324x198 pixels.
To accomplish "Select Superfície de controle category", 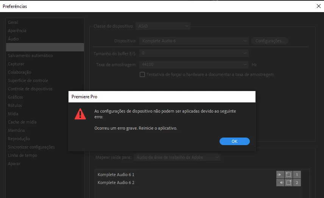I will coord(45,80).
